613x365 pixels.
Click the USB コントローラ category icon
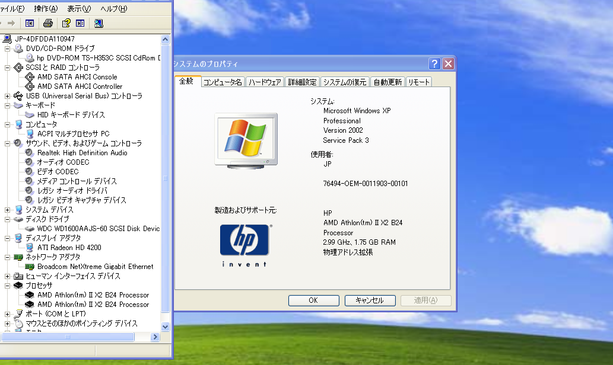tap(18, 96)
